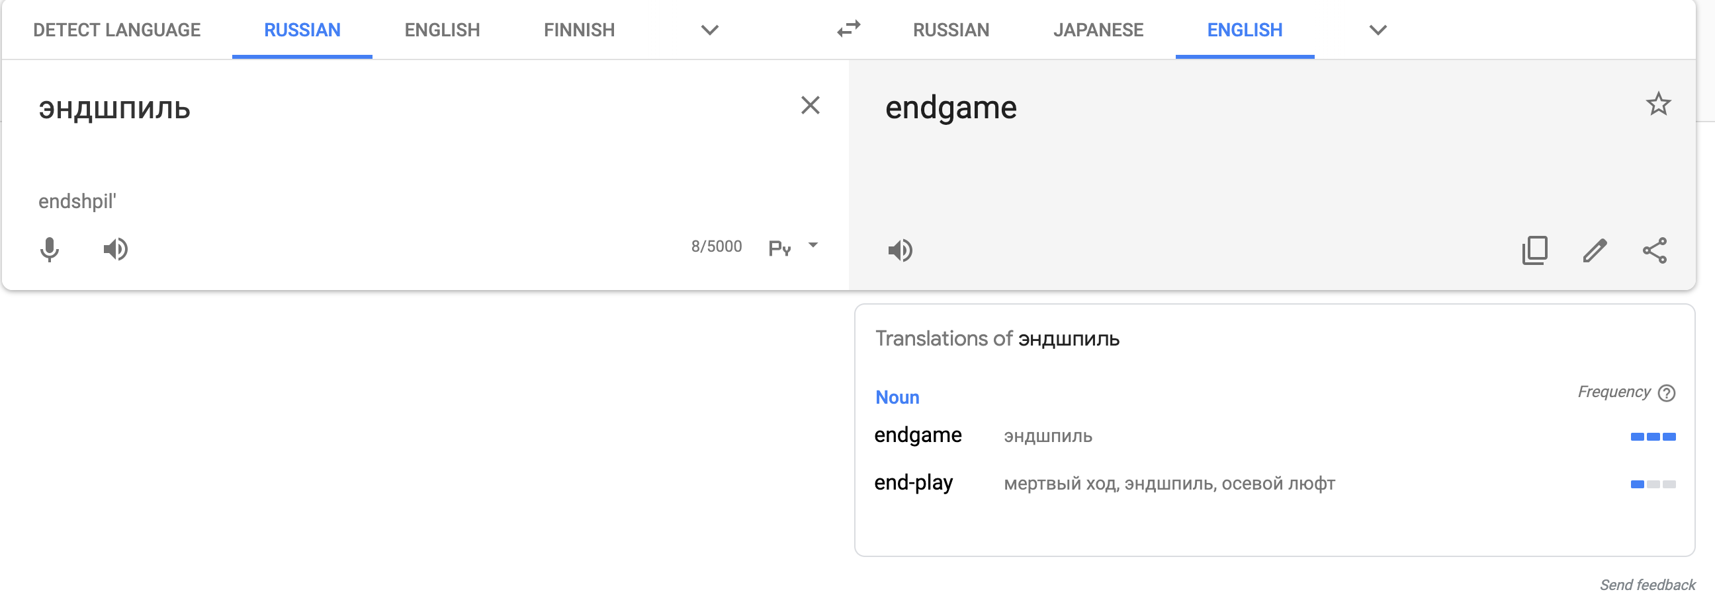
Task: Click the pencil suggest-an-edit icon
Action: (x=1595, y=251)
